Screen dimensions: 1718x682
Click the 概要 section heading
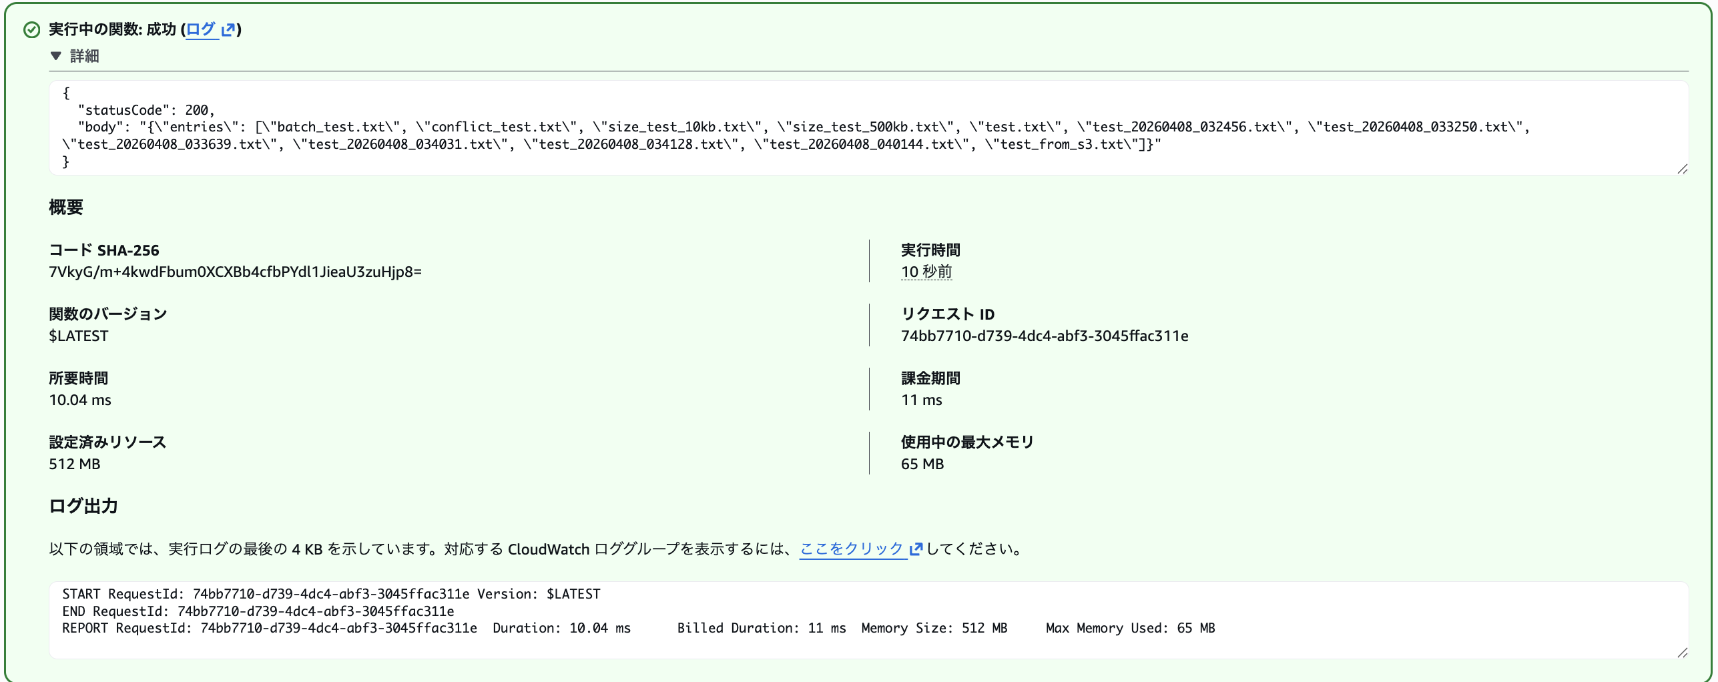click(x=65, y=207)
